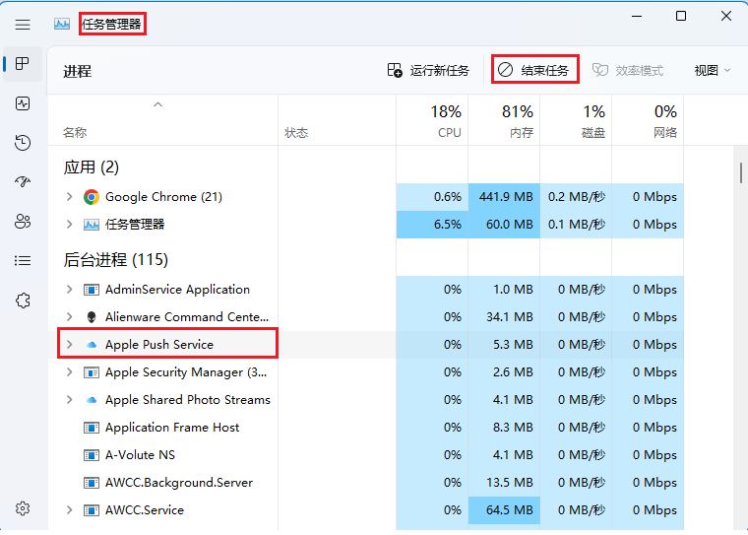Click the 结束任务 button
748x535 pixels.
point(533,71)
